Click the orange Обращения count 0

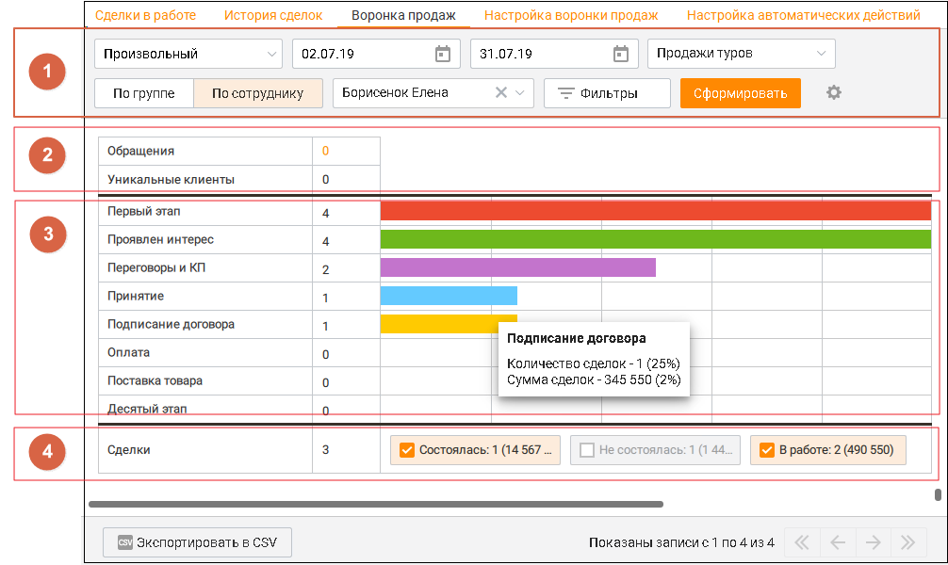pos(325,151)
